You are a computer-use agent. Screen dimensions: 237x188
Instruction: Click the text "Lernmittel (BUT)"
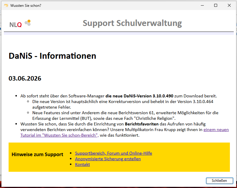click(x=76, y=118)
